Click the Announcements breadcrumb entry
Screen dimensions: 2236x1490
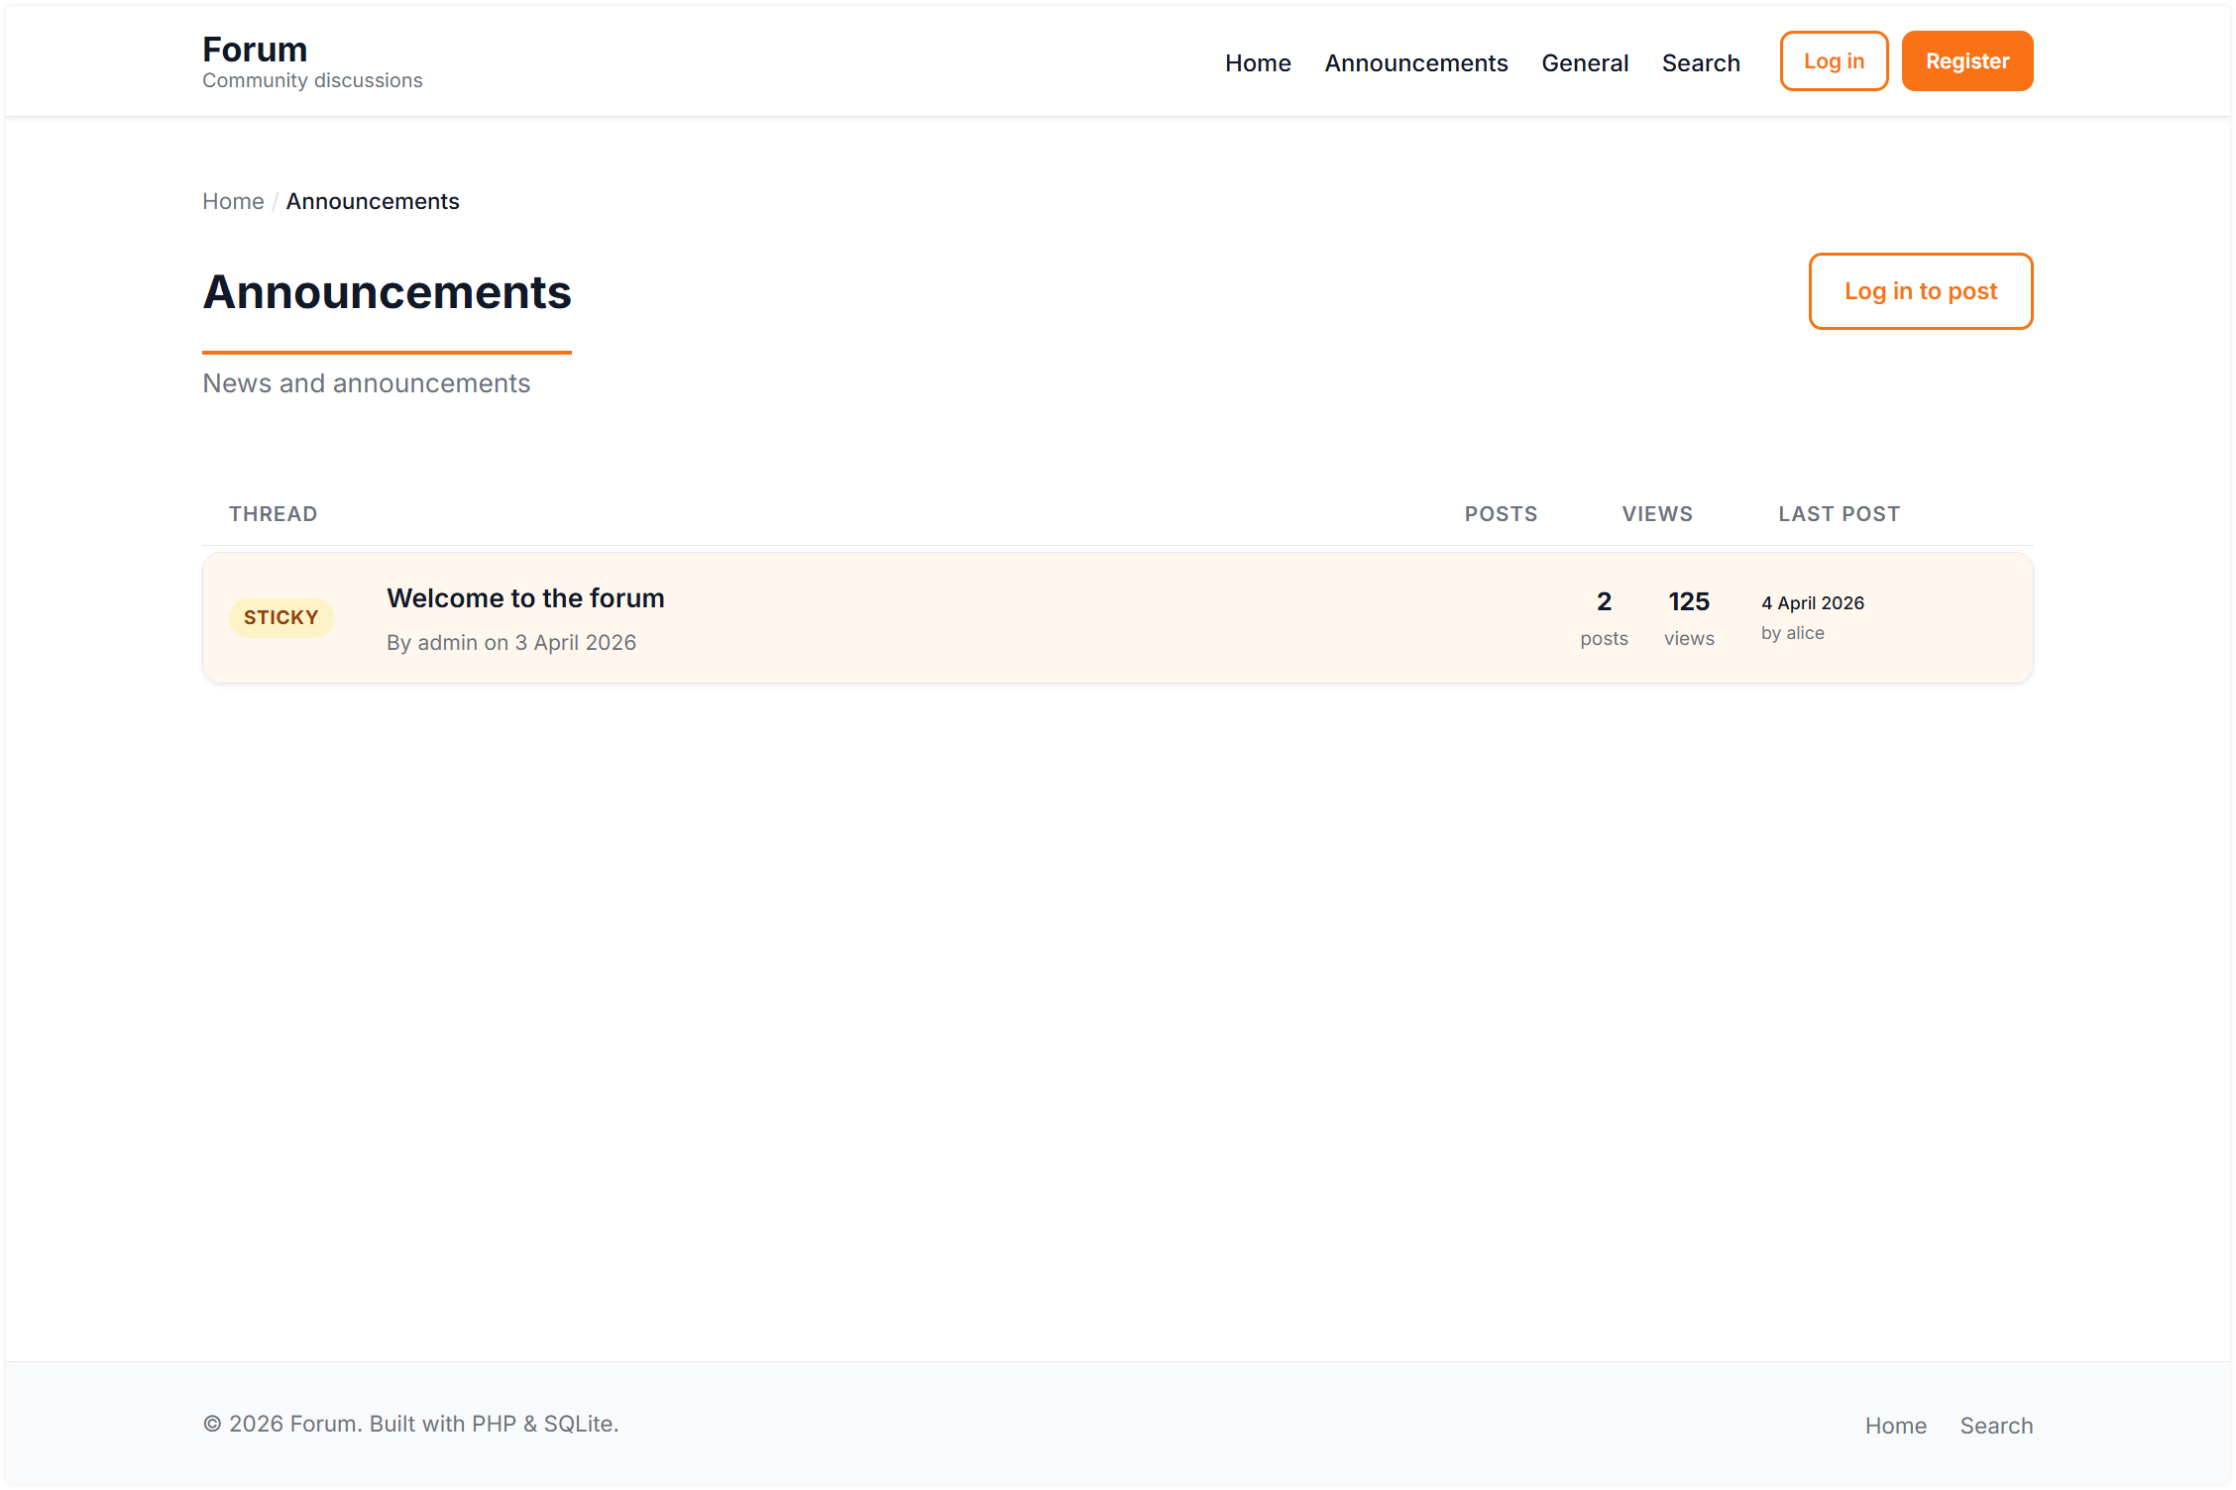point(372,200)
